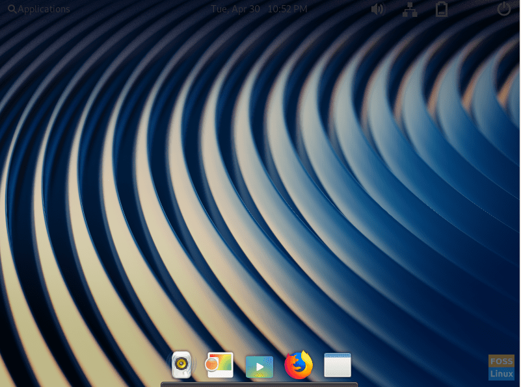521x387 pixels.
Task: Click the speaker icon in the top bar
Action: pyautogui.click(x=378, y=9)
